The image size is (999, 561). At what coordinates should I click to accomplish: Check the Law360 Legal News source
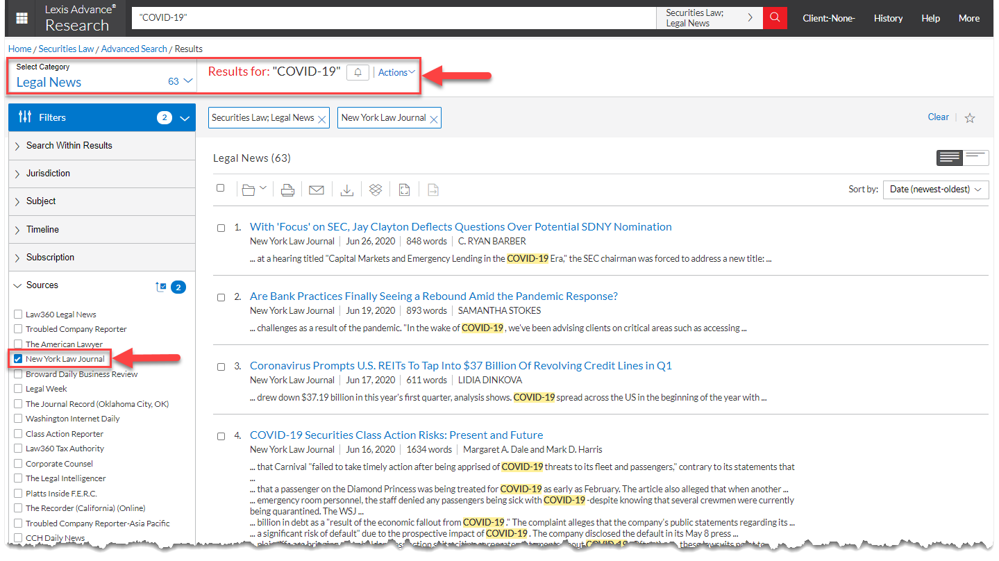[x=18, y=315]
